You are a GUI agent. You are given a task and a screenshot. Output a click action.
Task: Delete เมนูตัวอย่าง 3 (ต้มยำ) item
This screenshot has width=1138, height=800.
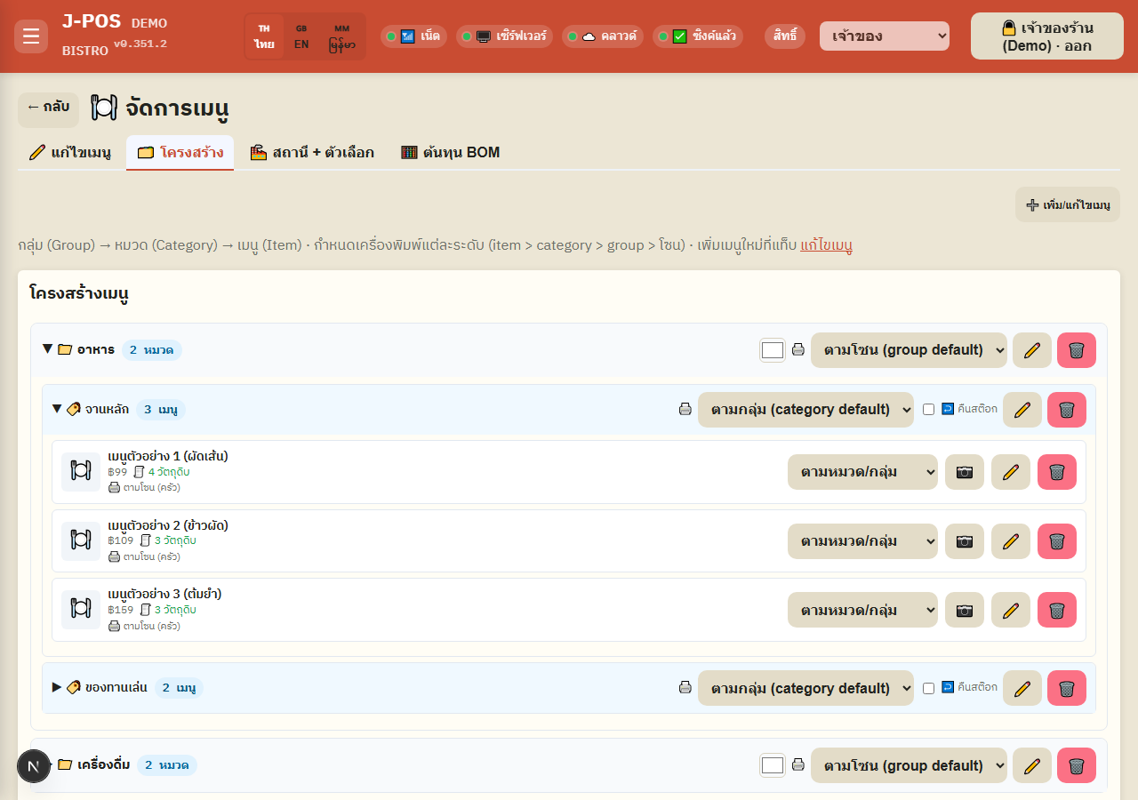click(x=1057, y=611)
